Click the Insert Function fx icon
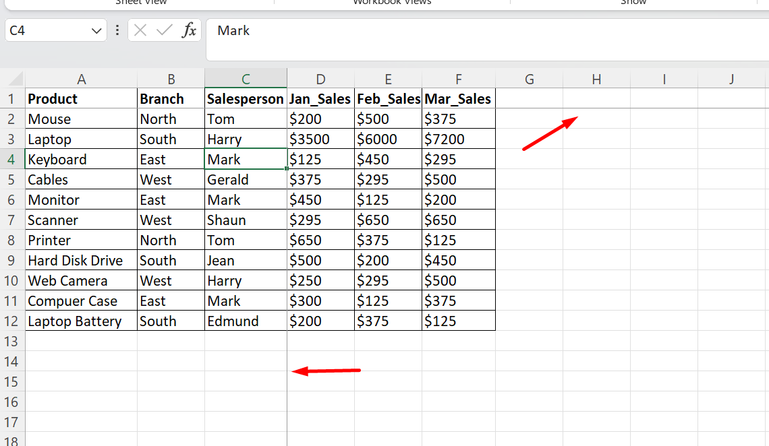769x446 pixels. pos(190,30)
